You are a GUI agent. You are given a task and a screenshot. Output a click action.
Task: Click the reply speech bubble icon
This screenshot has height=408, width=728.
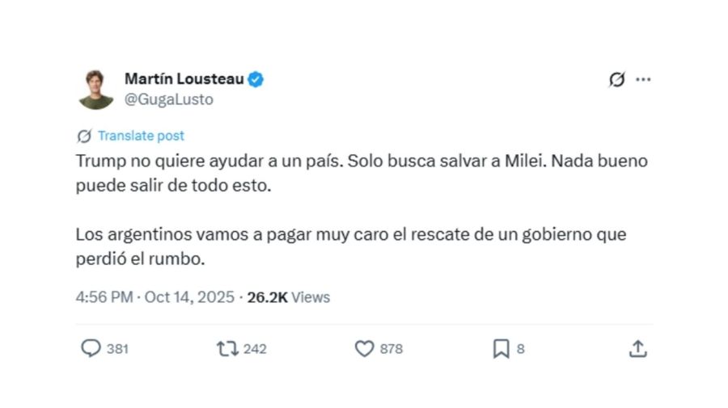click(x=91, y=348)
